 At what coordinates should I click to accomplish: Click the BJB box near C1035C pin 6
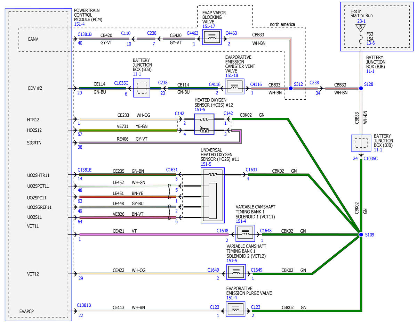point(142,88)
